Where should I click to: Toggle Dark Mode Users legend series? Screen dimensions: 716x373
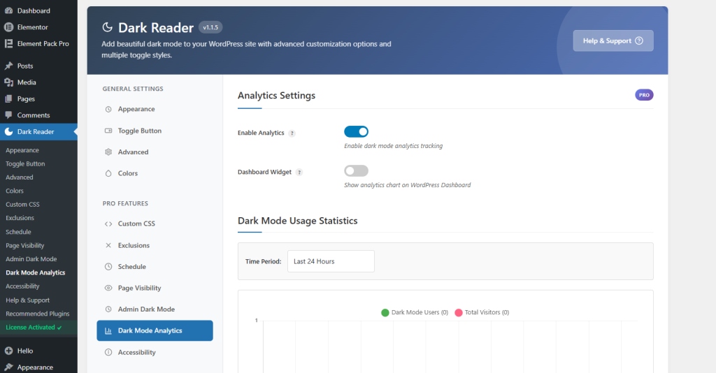point(415,312)
